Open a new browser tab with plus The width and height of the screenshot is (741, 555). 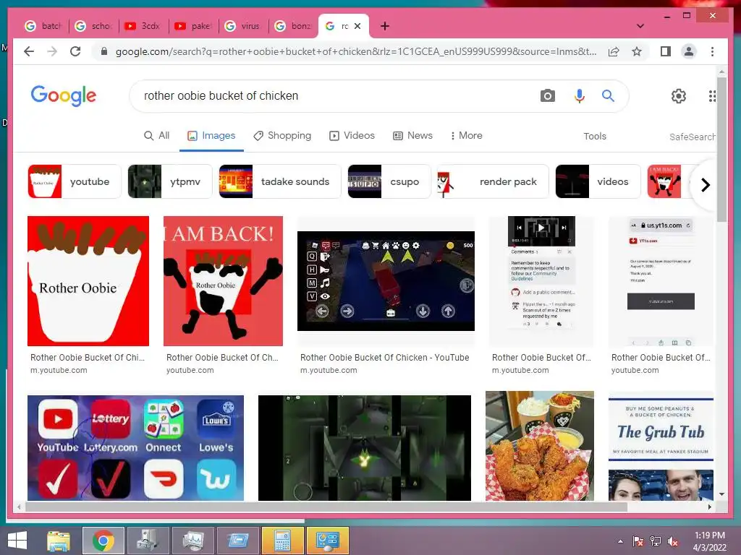[385, 26]
